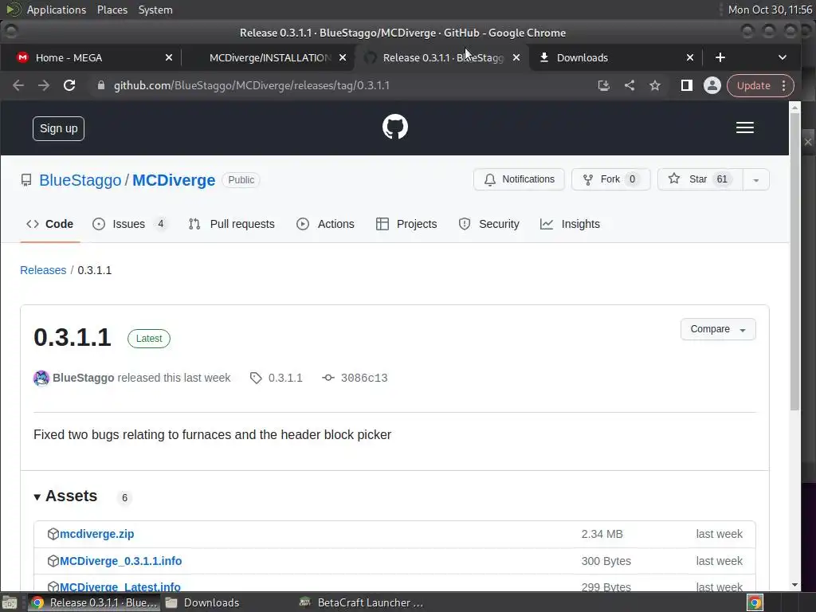This screenshot has width=816, height=612.
Task: Open the MCDiverge repository link
Action: point(174,180)
